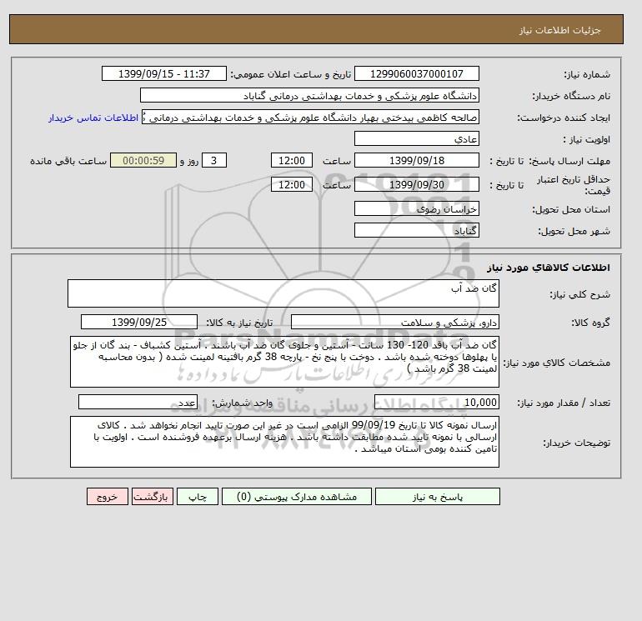
Task: Click the خروج exit button
Action: 108,497
